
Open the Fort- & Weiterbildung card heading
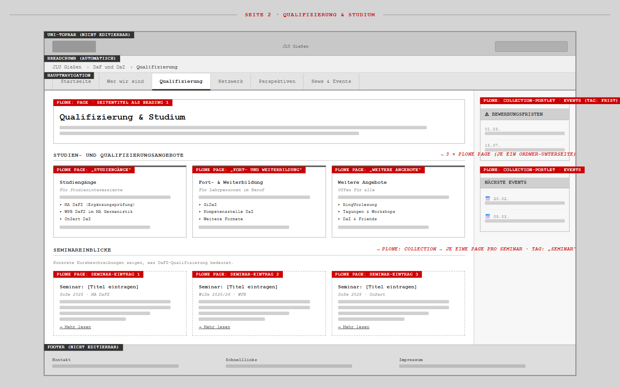click(x=231, y=182)
